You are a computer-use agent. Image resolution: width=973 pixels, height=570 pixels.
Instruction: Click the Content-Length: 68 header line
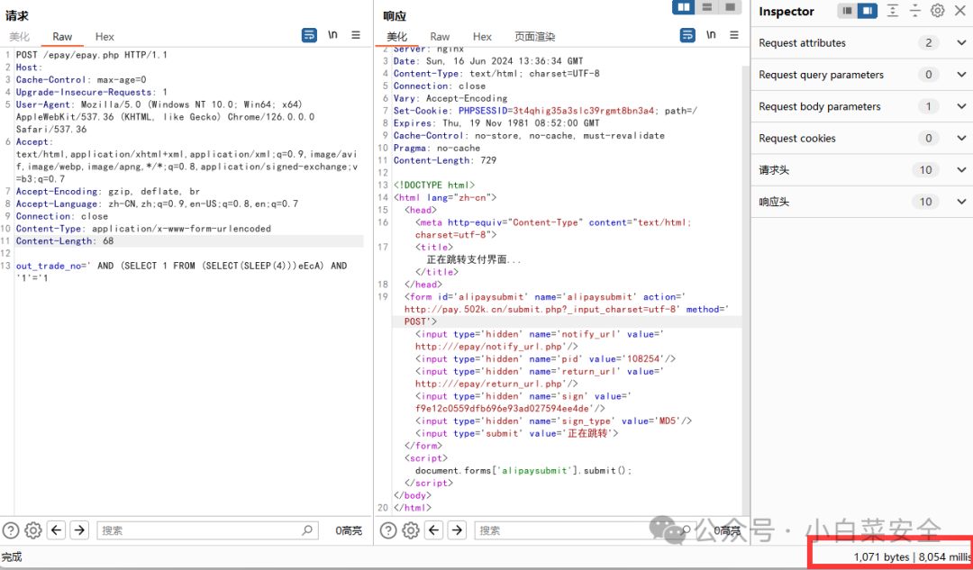click(x=65, y=240)
